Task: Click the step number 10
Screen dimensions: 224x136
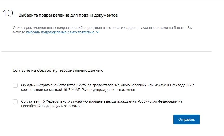Action: [x=8, y=13]
